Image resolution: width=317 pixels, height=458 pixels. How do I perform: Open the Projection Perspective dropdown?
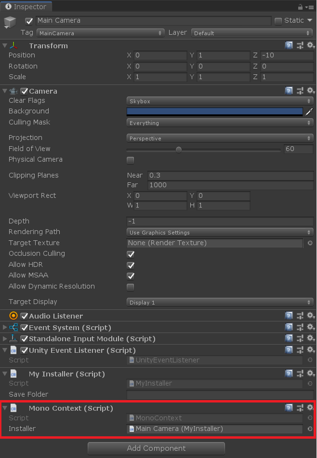tap(220, 138)
